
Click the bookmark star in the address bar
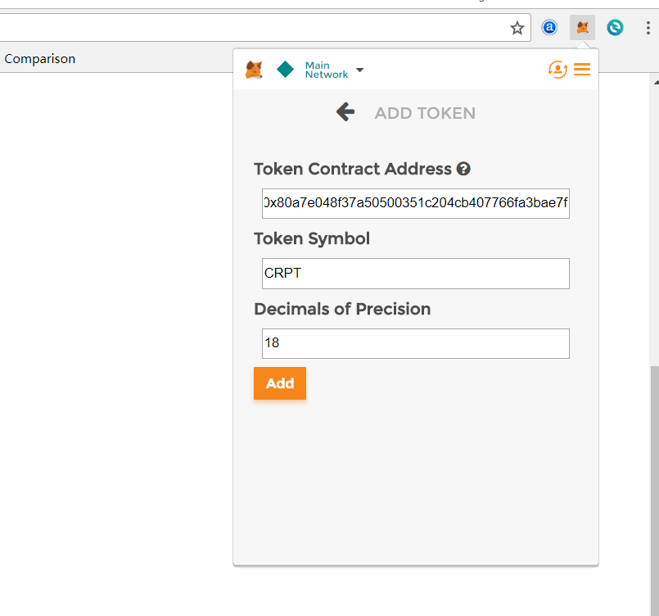click(517, 28)
